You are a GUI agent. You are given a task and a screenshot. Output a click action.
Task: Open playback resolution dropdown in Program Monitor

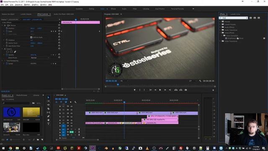tap(193, 81)
